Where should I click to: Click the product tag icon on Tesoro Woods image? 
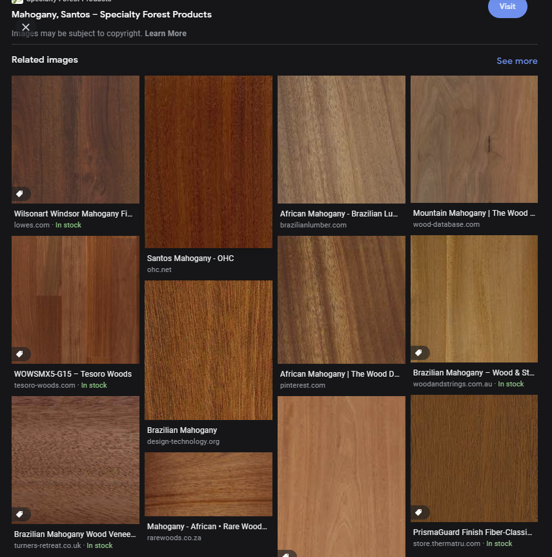(20, 354)
